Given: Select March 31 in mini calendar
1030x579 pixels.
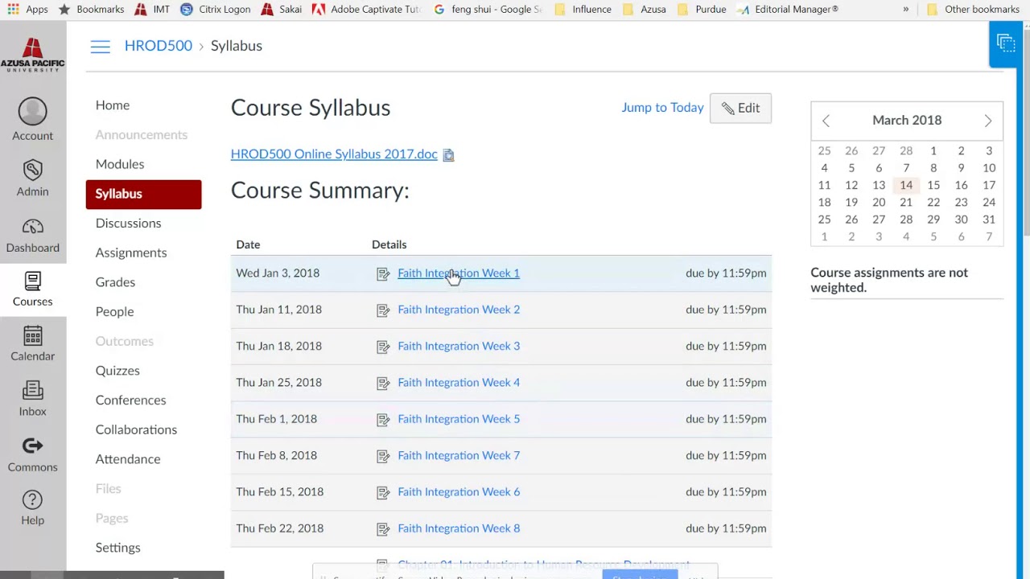Looking at the screenshot, I should pos(989,220).
